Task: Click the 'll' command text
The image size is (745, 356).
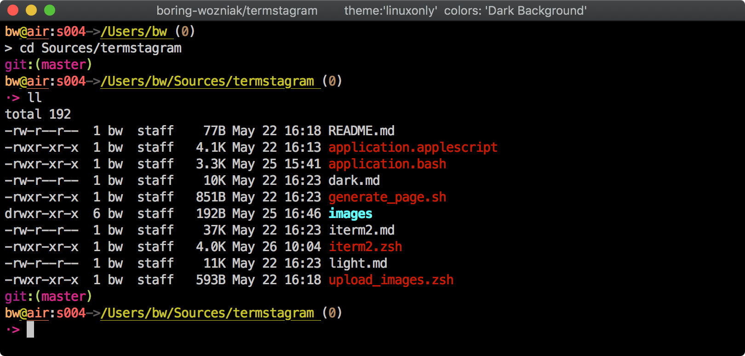Action: pyautogui.click(x=34, y=98)
